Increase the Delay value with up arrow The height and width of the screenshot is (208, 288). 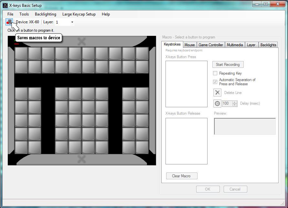tap(235, 102)
